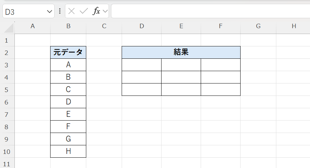
Task: Open the Name Box dropdown arrow
Action: point(49,12)
